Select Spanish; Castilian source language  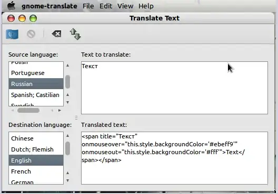tap(36, 95)
